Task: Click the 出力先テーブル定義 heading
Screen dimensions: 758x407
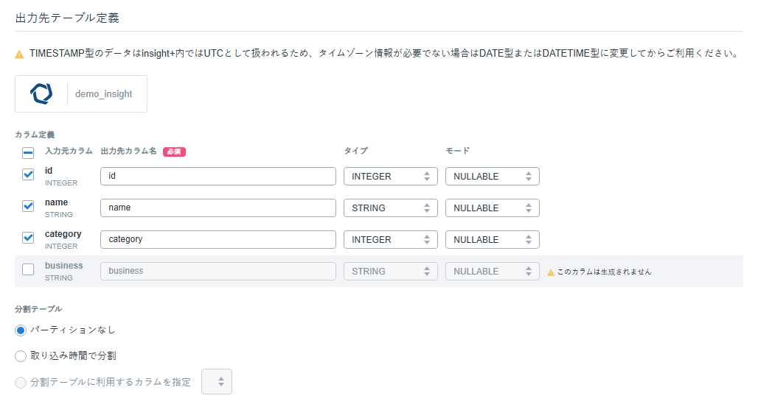Action: point(67,18)
